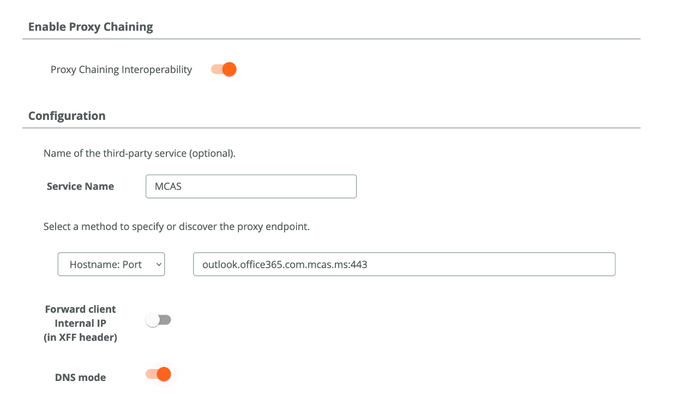The image size is (693, 399).
Task: Click the grey track of XFF header switch
Action: [x=164, y=320]
